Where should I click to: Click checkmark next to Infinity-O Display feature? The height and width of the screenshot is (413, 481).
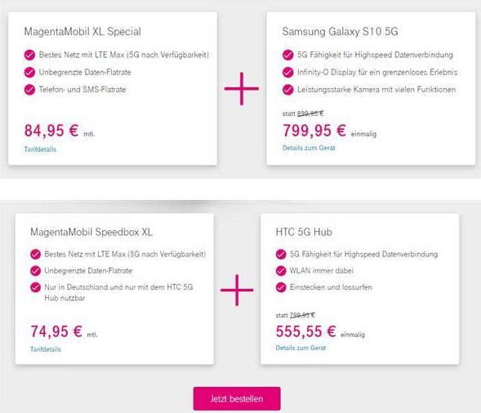[287, 72]
